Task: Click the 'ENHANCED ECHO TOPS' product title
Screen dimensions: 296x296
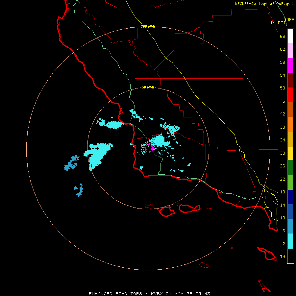Action: [x=115, y=294]
